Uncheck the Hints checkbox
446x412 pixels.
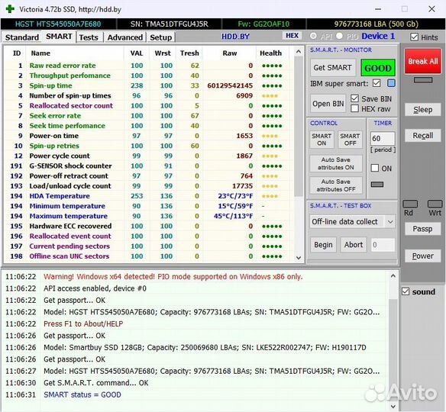[x=415, y=37]
